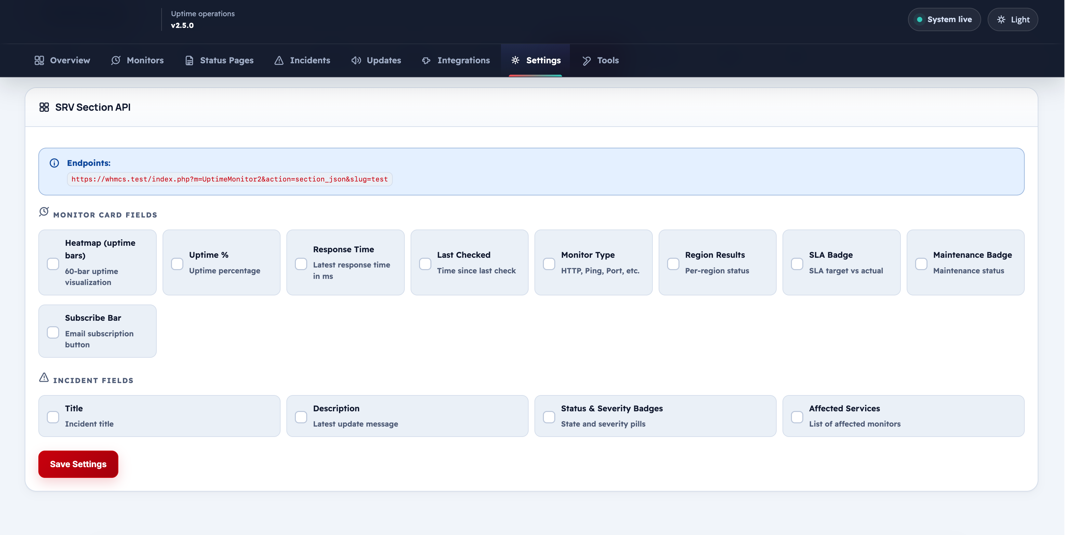Check the Uptime % field

click(177, 264)
